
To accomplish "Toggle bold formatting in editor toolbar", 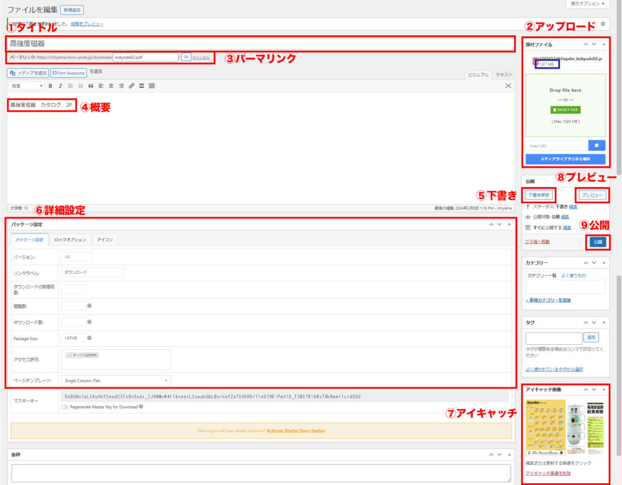I will 50,86.
